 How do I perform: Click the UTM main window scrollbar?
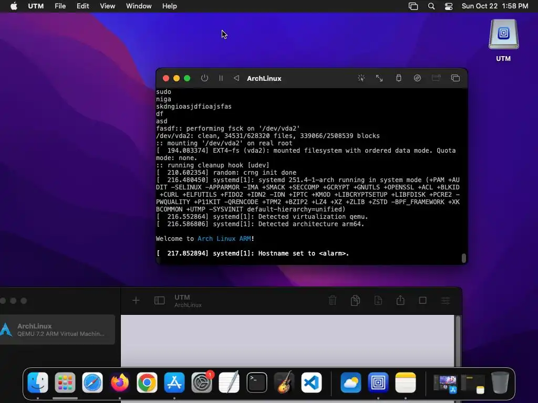458,341
